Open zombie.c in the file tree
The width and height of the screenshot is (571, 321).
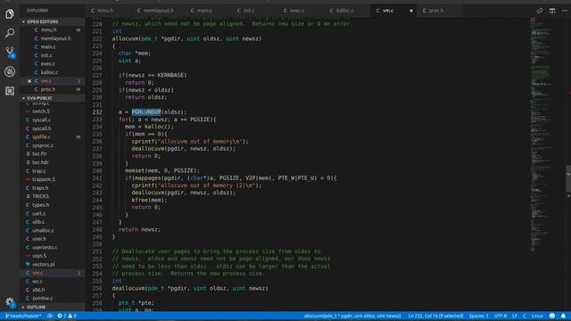[53, 298]
